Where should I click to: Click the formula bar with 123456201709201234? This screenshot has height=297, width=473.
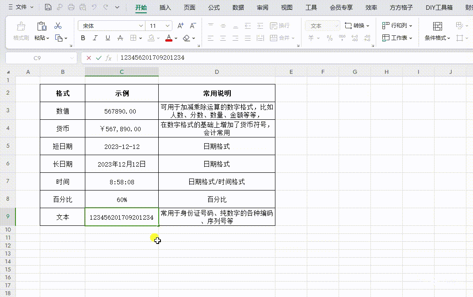296,58
